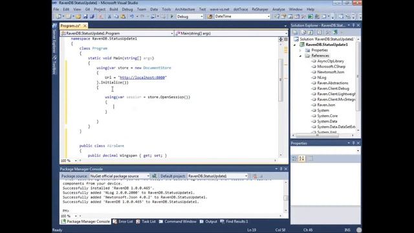The height and width of the screenshot is (233, 414).
Task: Select the NLog reference
Action: (321, 78)
